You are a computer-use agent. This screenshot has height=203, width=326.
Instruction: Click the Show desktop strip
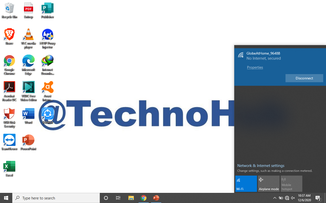point(325,198)
